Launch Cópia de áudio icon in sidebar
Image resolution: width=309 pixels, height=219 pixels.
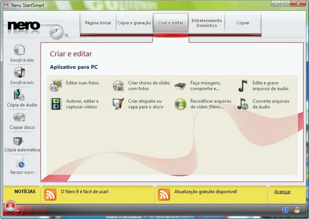19,95
